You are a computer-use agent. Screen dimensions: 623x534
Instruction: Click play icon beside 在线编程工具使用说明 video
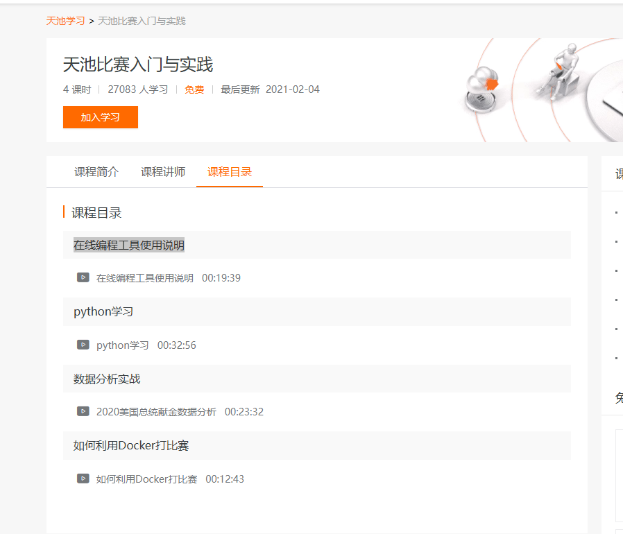83,277
